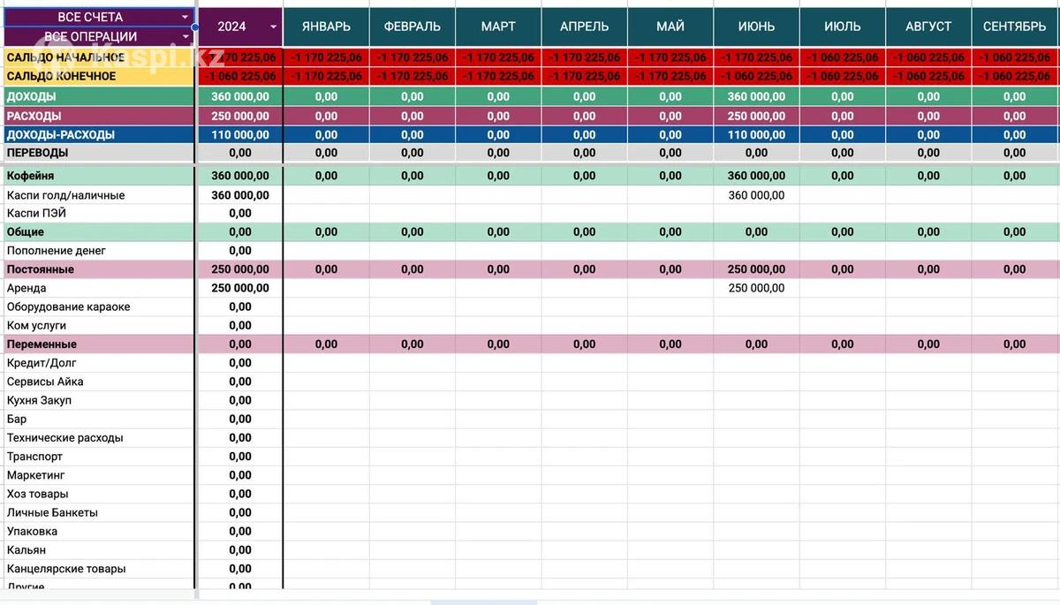This screenshot has width=1060, height=605.
Task: Click the РАСХОДЫ row label
Action: click(34, 116)
